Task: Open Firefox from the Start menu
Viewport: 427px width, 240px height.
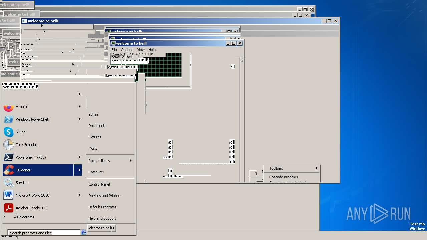Action: [x=42, y=107]
